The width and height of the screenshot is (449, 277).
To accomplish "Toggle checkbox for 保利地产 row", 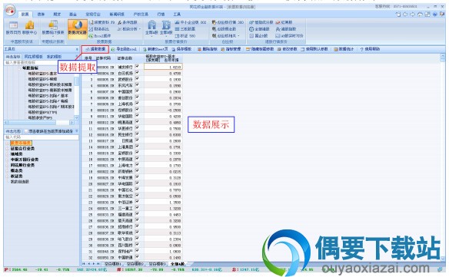I will pos(137,251).
